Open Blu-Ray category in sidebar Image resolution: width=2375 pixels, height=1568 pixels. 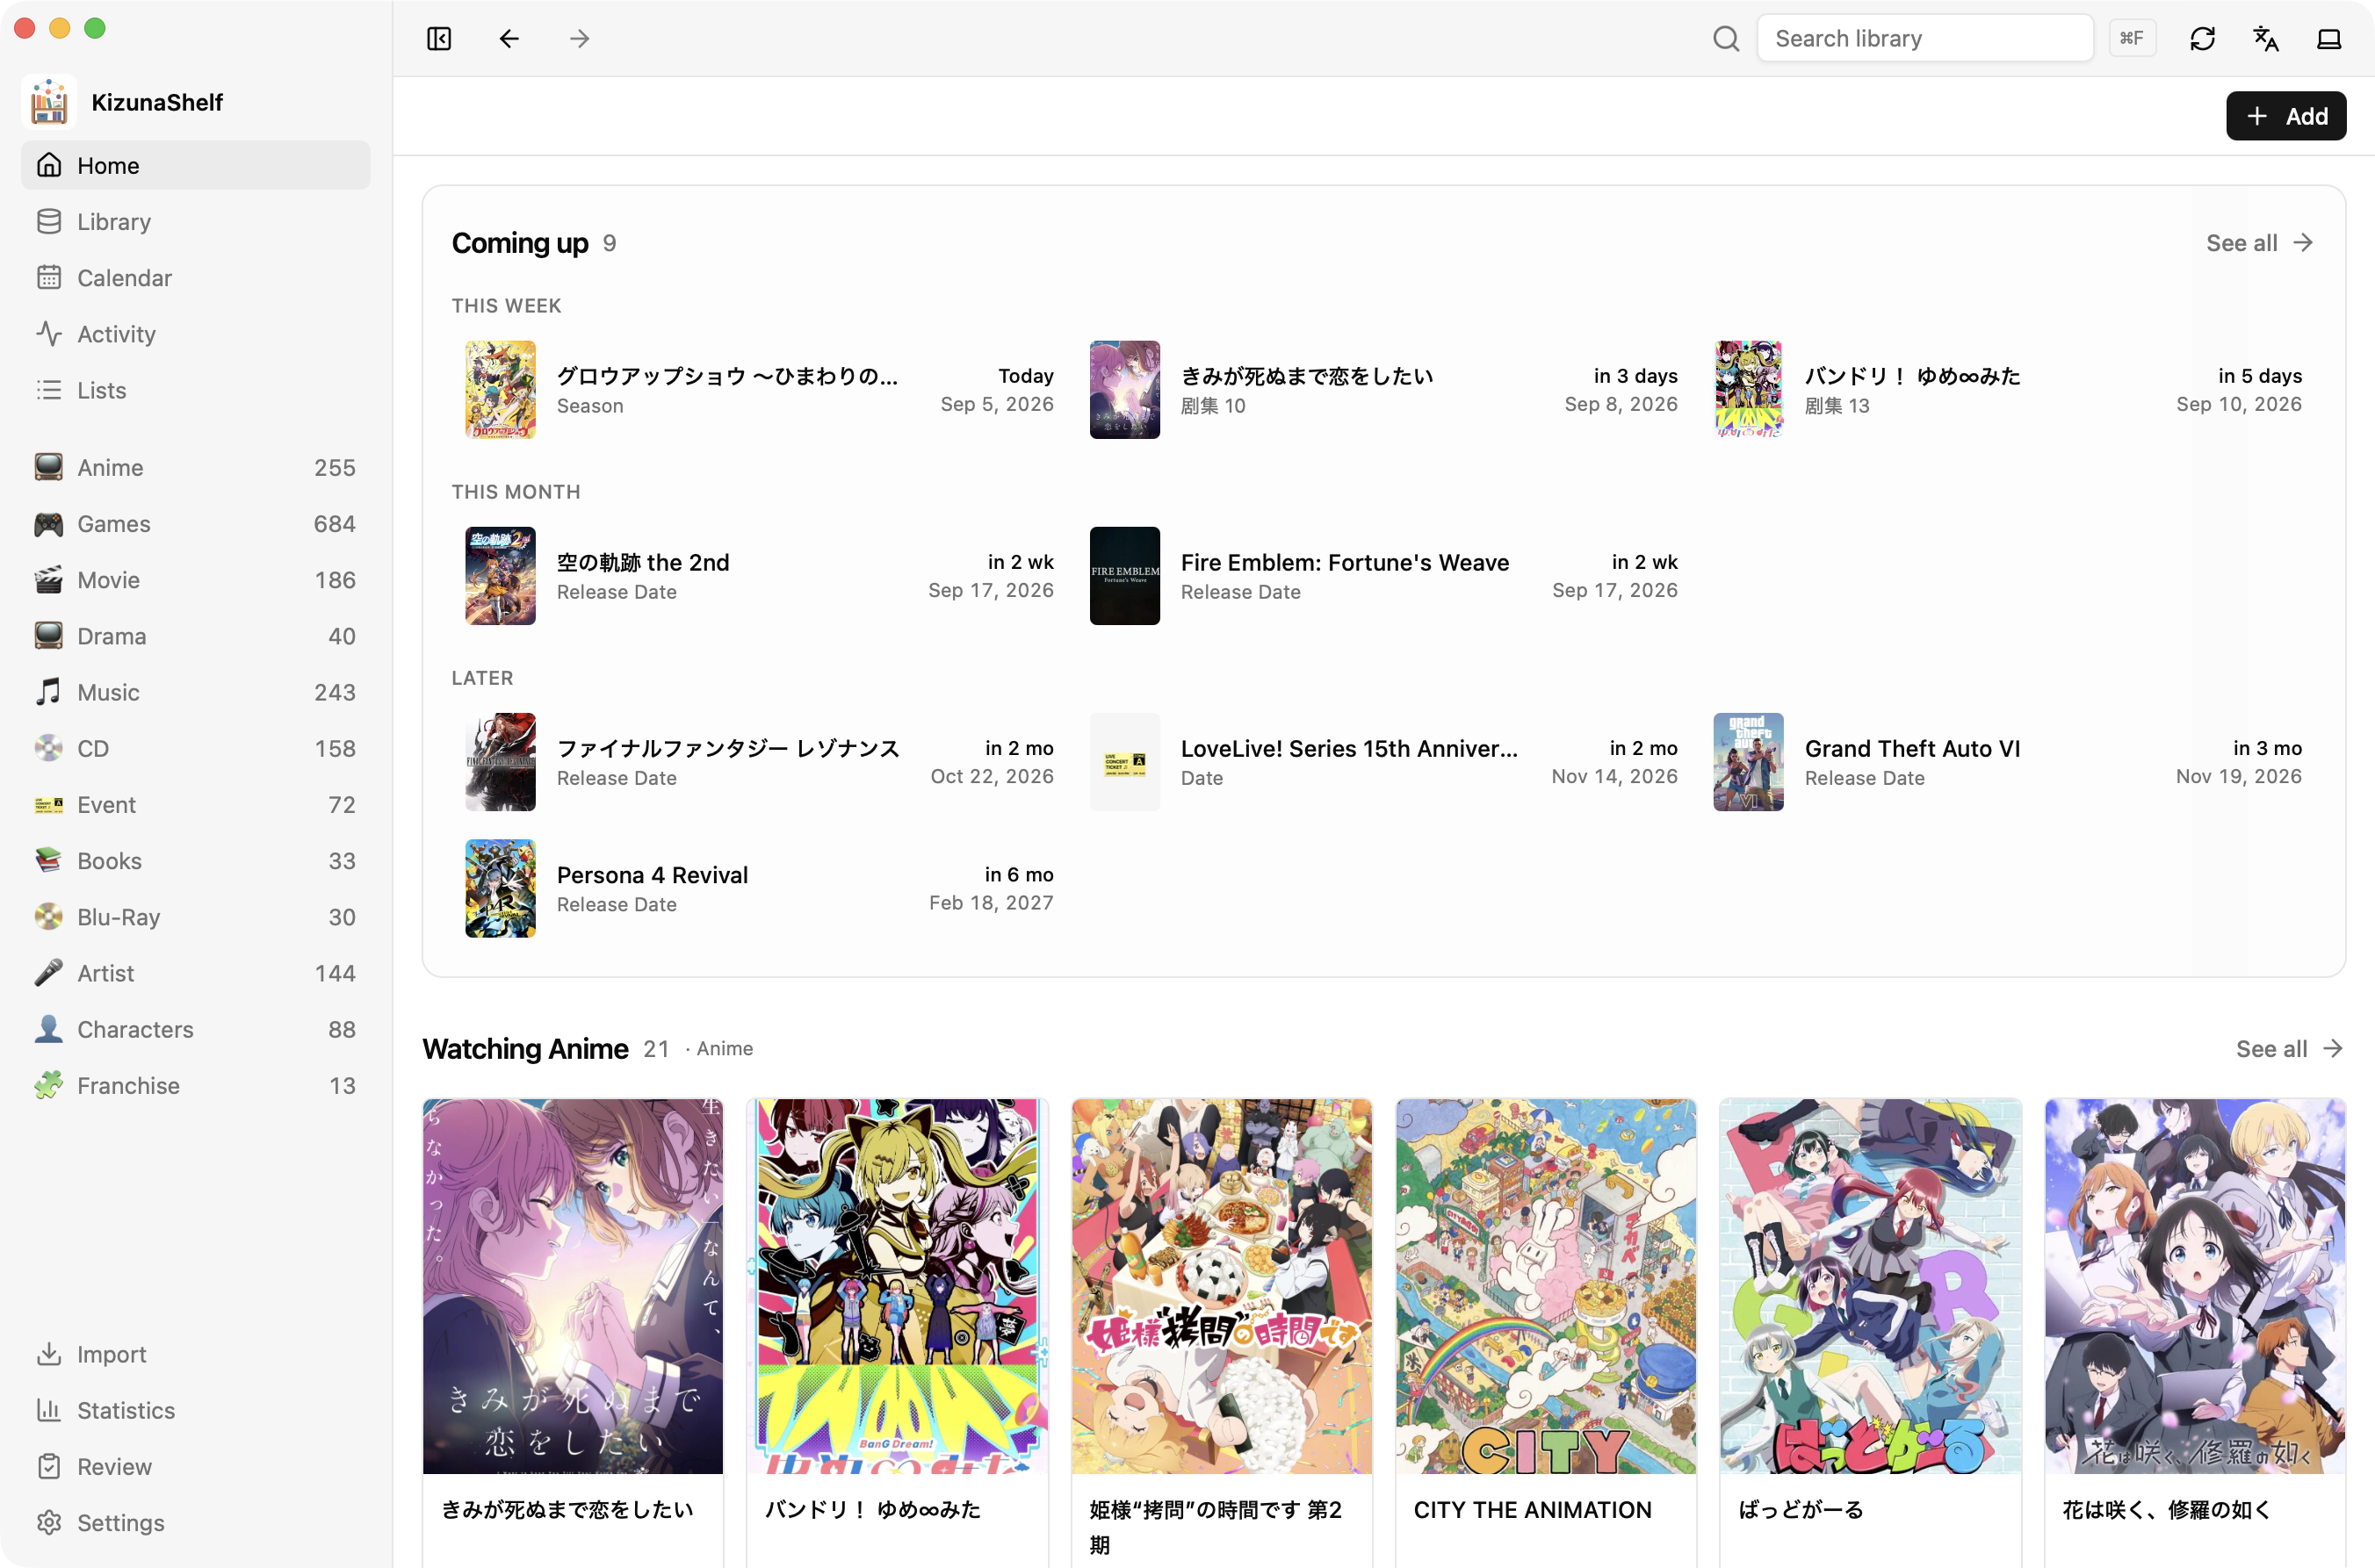coord(196,917)
